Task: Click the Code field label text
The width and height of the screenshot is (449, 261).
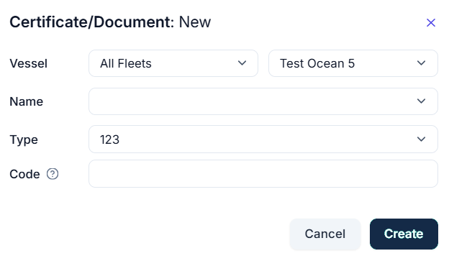Action: click(24, 174)
